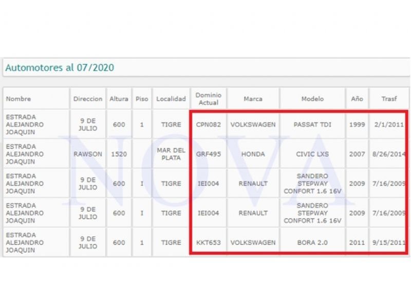Select the Modelo column header

tap(312, 99)
